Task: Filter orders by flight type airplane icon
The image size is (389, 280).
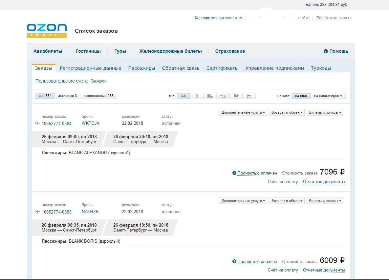Action: (x=197, y=96)
